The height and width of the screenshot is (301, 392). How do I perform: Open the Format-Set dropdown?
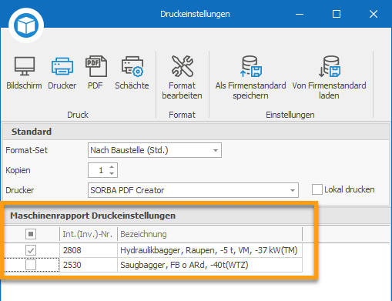click(x=216, y=150)
